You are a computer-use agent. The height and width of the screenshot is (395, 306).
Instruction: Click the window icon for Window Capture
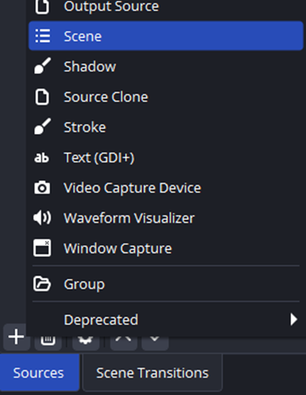pyautogui.click(x=42, y=248)
